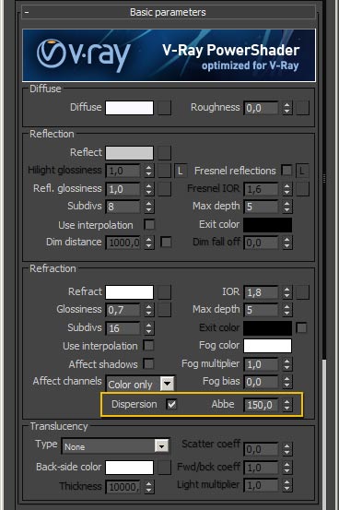Enable the Fresnel reflections checkbox
Image resolution: width=339 pixels, height=510 pixels.
coord(286,170)
